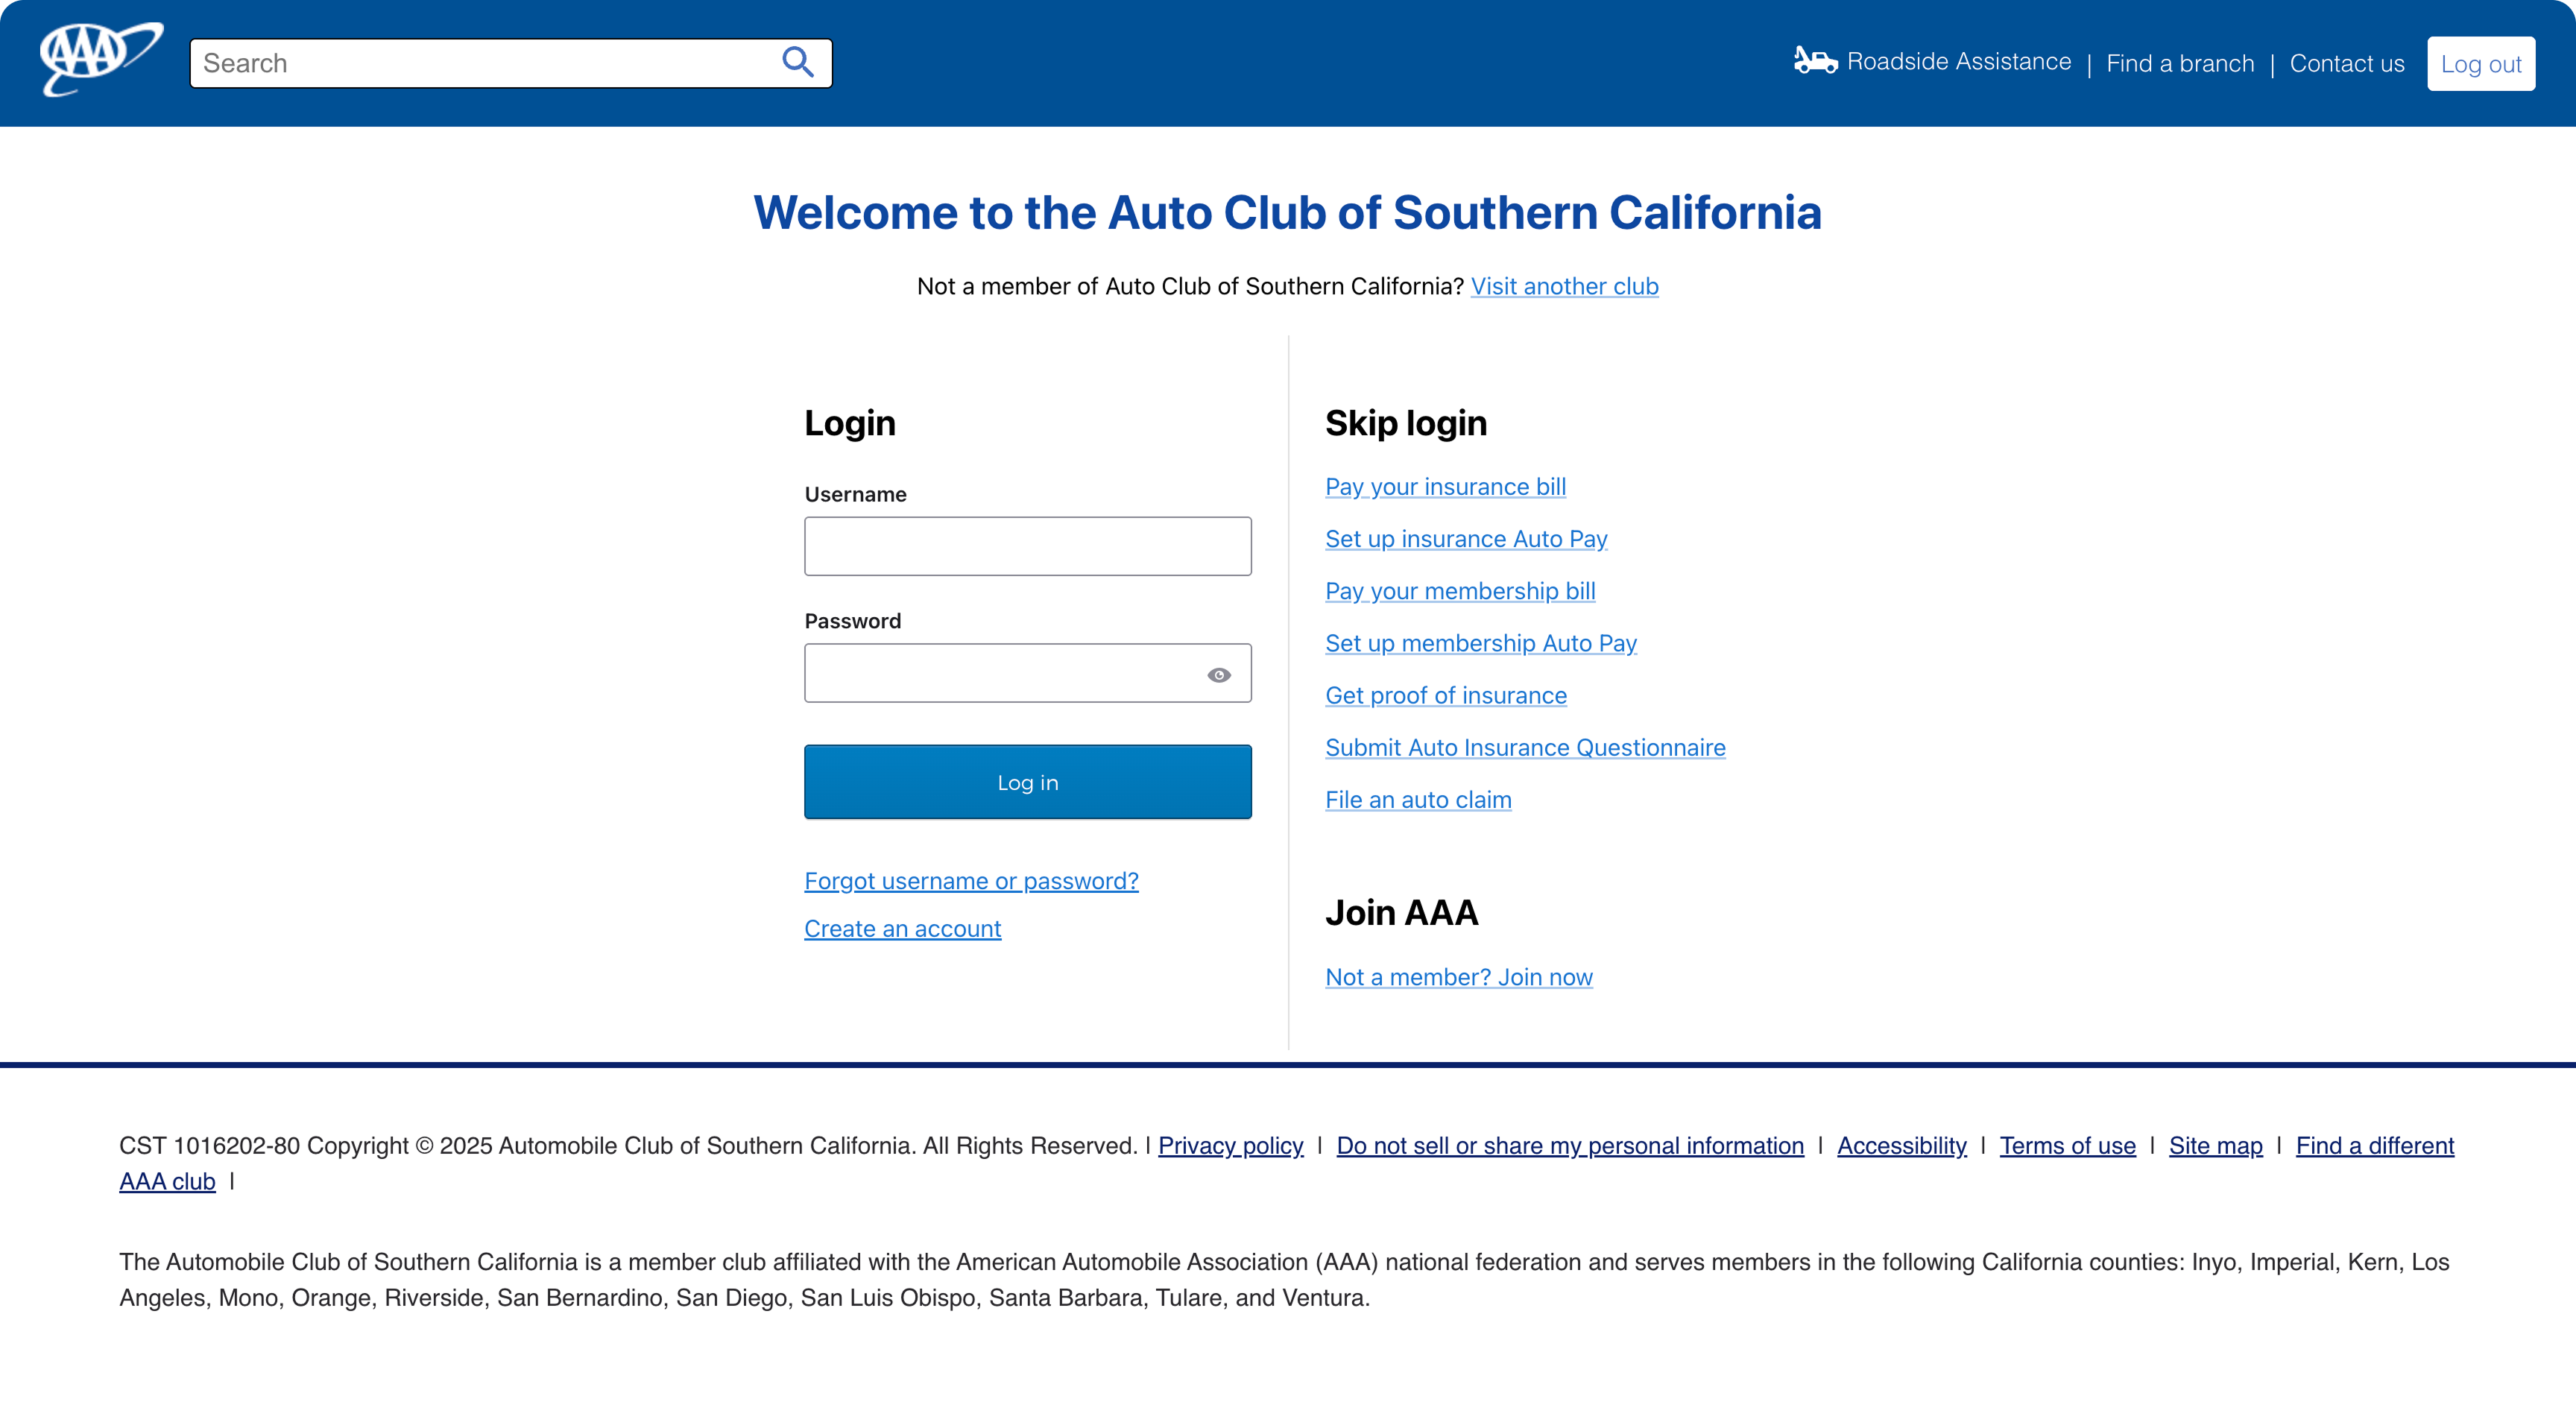The image size is (2576, 1428).
Task: Select Set up membership Auto Pay
Action: 1480,643
